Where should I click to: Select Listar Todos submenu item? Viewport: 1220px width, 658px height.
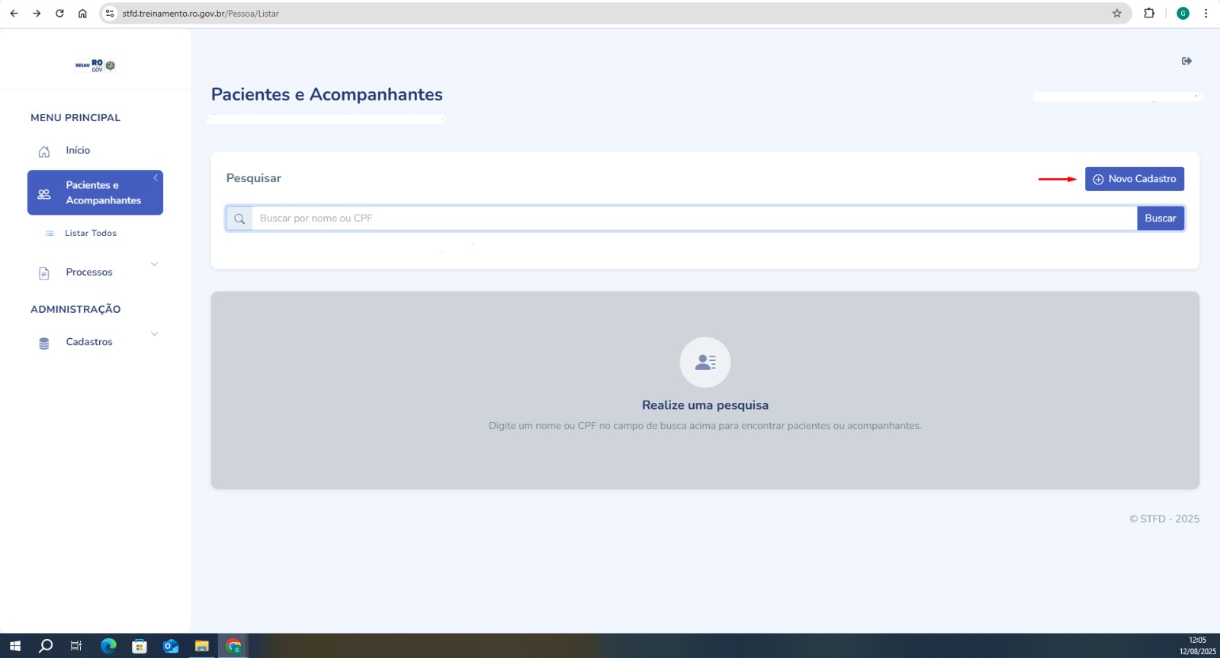tap(90, 233)
